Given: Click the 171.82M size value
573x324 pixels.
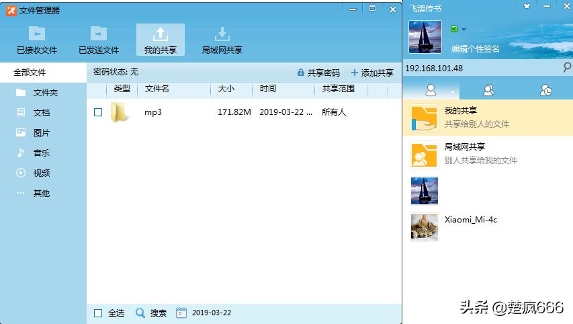Looking at the screenshot, I should pos(234,112).
